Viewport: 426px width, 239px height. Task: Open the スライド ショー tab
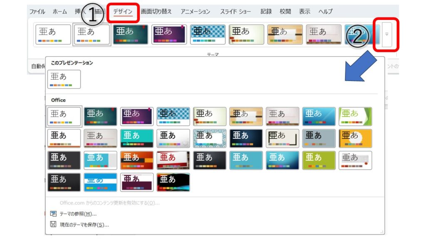pyautogui.click(x=235, y=12)
